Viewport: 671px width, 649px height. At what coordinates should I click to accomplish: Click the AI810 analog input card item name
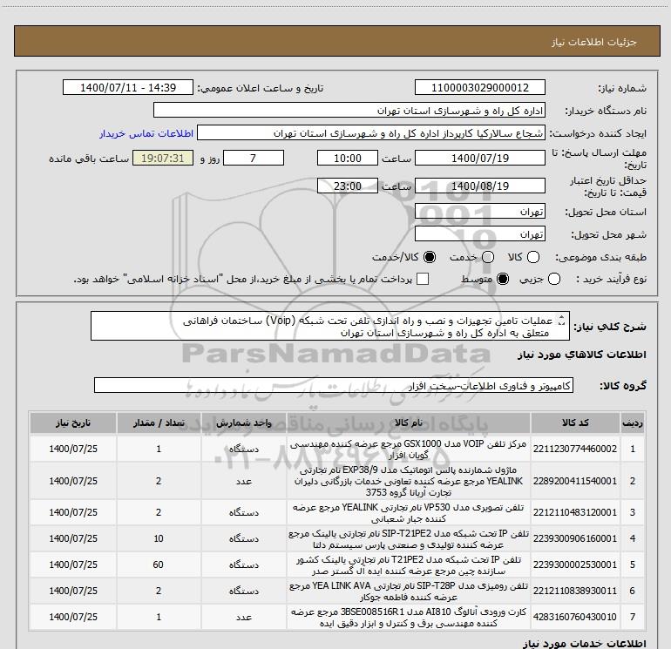coord(409,618)
